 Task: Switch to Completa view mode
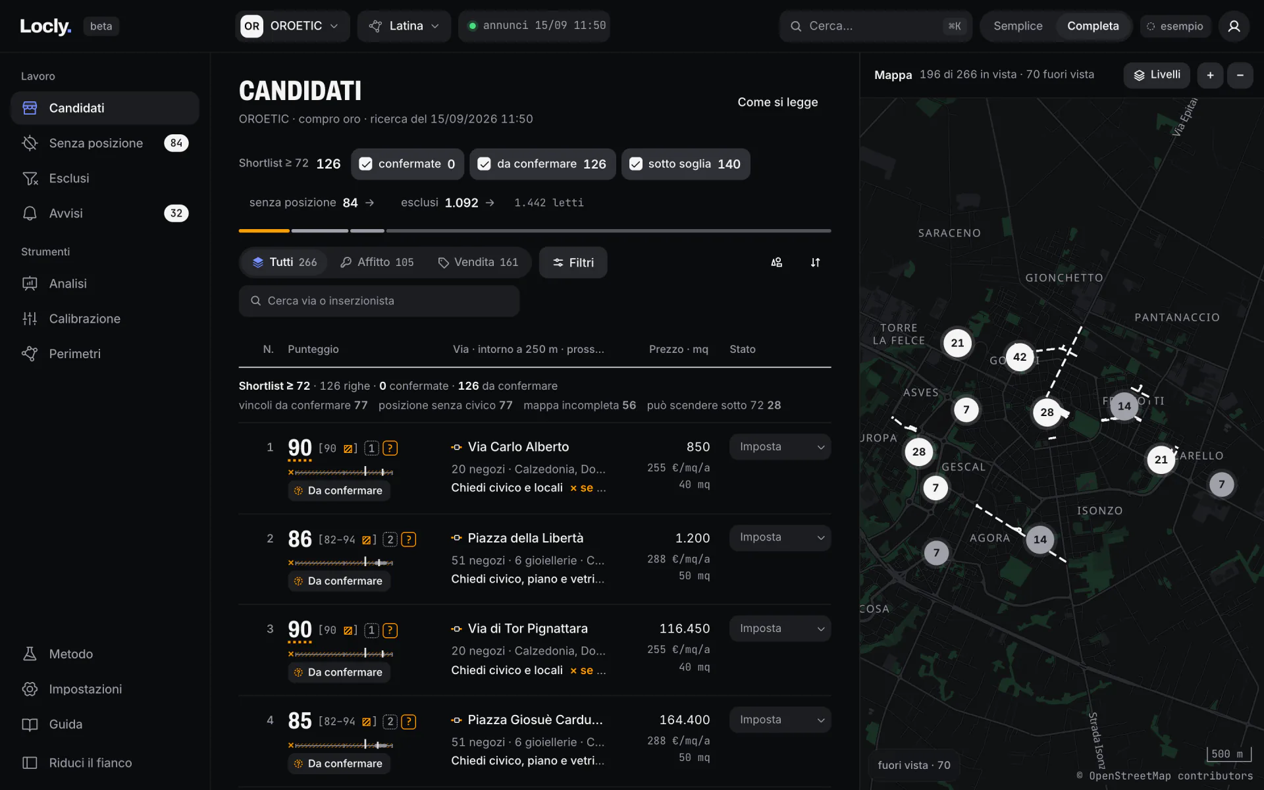pos(1093,26)
